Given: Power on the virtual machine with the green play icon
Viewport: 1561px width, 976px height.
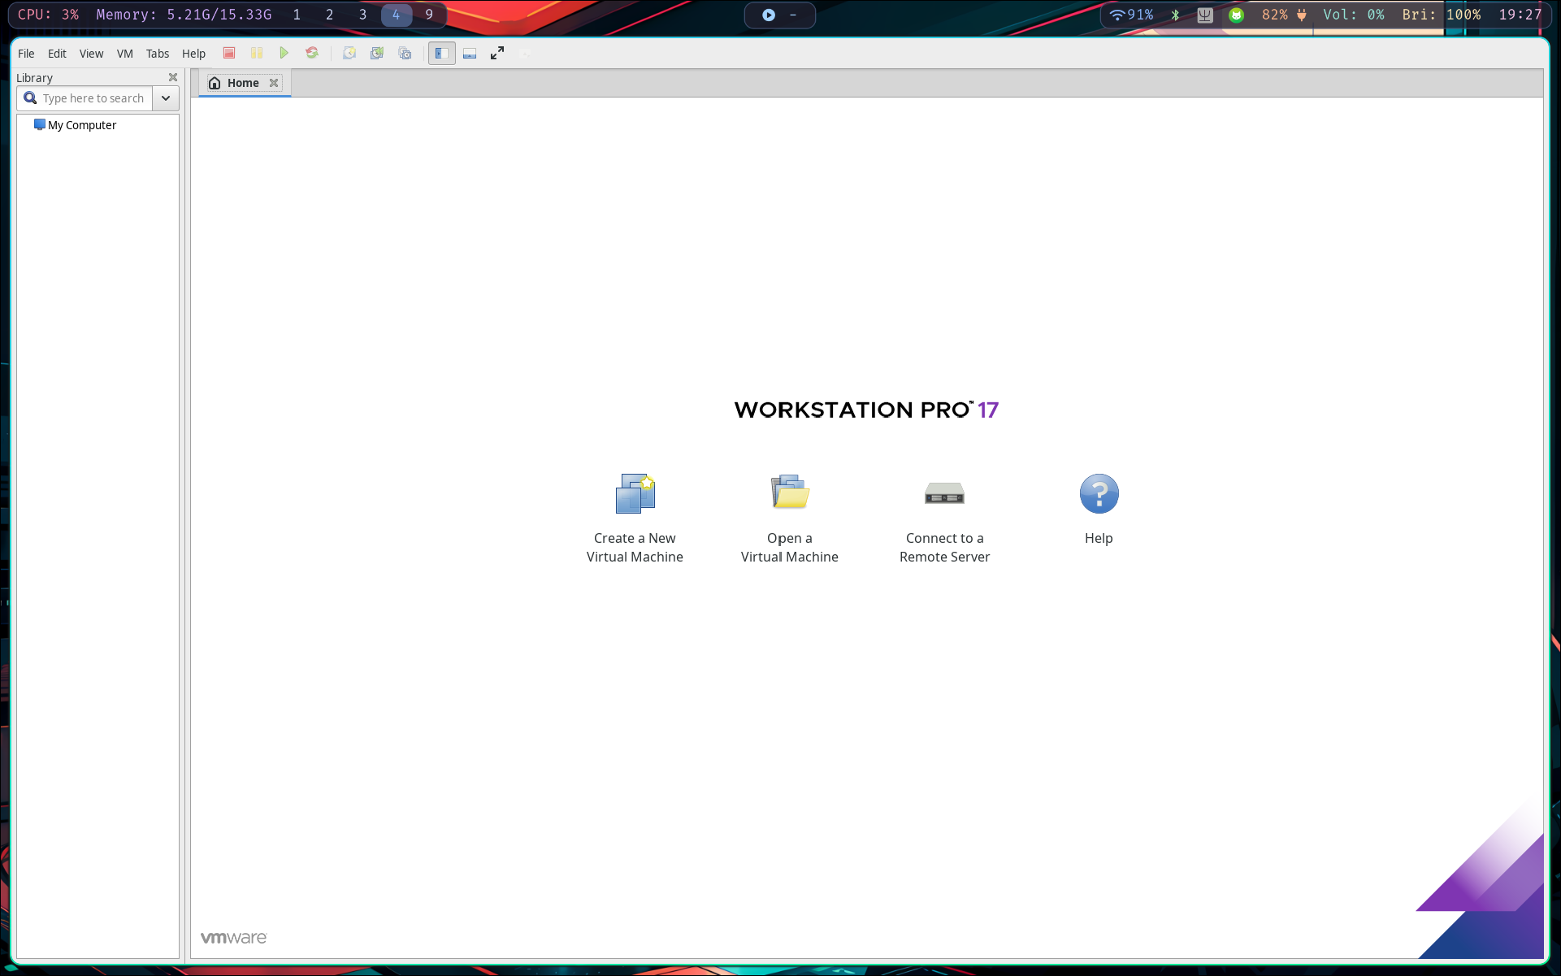Looking at the screenshot, I should (284, 53).
